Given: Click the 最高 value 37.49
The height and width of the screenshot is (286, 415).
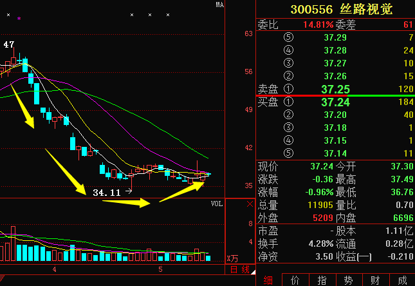Looking at the screenshot, I should (402, 180).
